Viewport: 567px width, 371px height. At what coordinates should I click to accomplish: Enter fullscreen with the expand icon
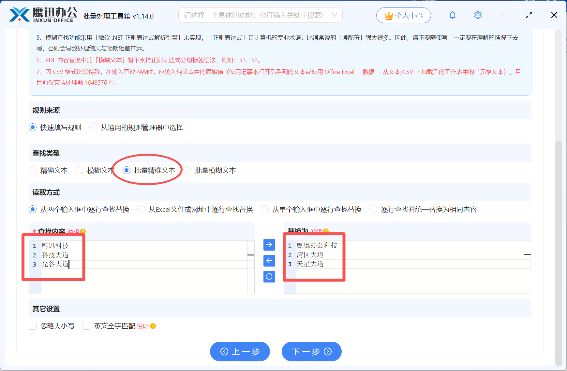529,15
